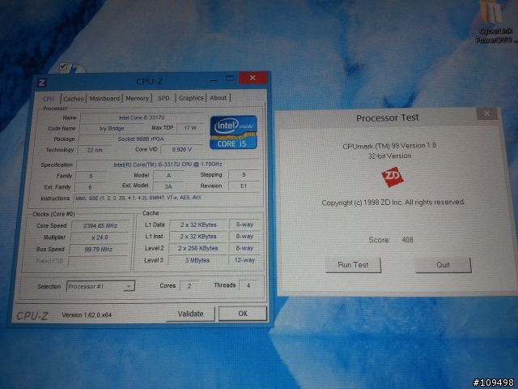Open the Memory tab

(137, 98)
